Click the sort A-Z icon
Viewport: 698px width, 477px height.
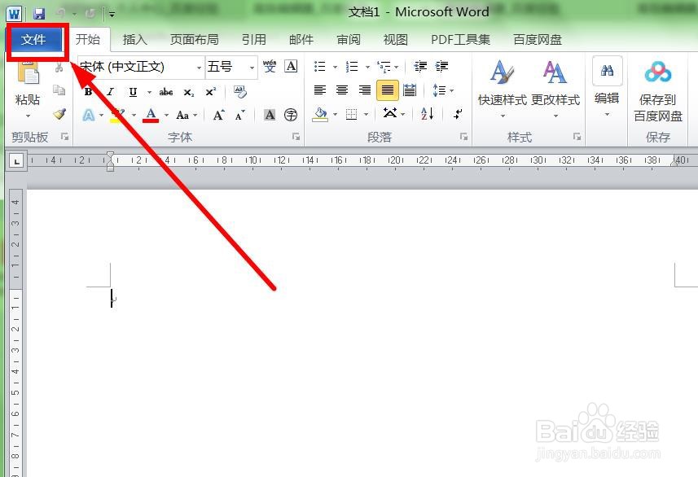click(427, 114)
